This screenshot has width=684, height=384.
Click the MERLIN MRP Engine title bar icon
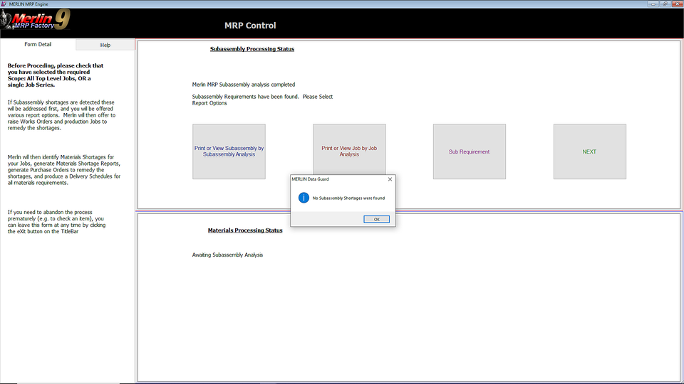(x=5, y=4)
